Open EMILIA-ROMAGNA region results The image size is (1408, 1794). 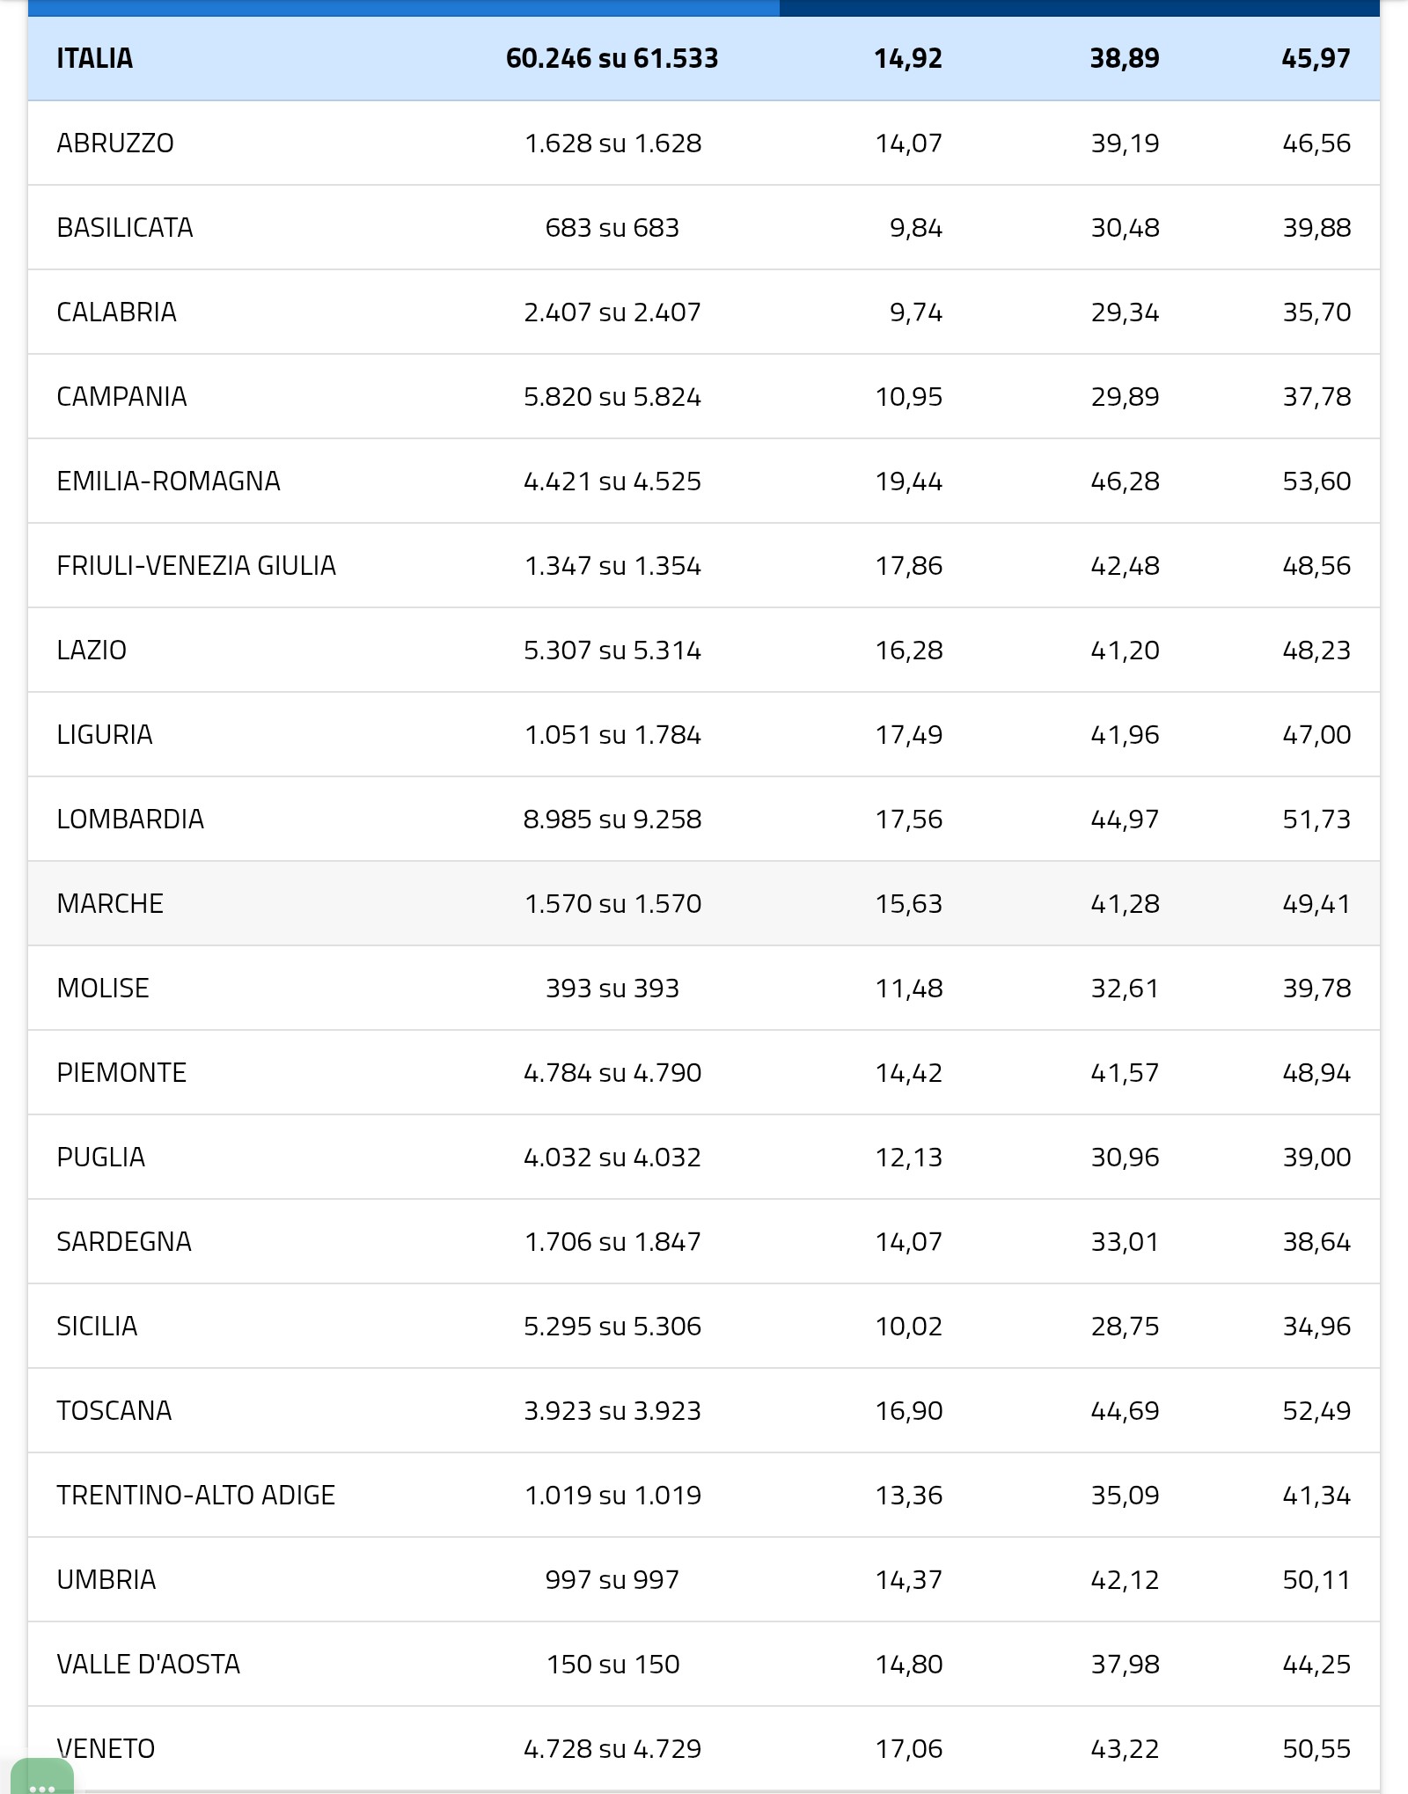coord(168,481)
